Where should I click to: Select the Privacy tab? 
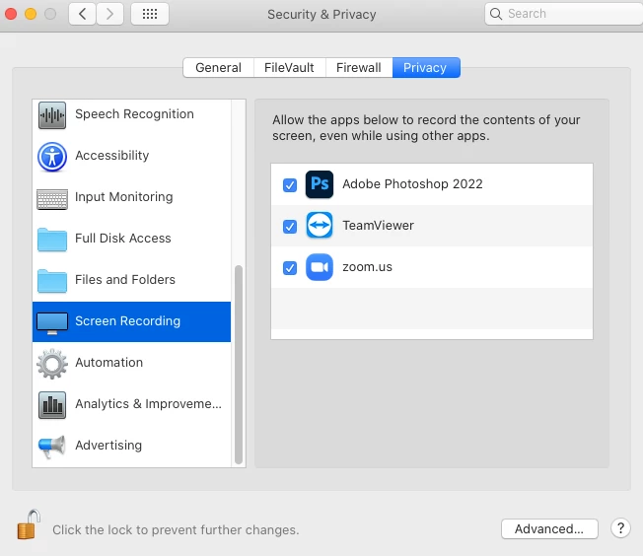[x=426, y=68]
